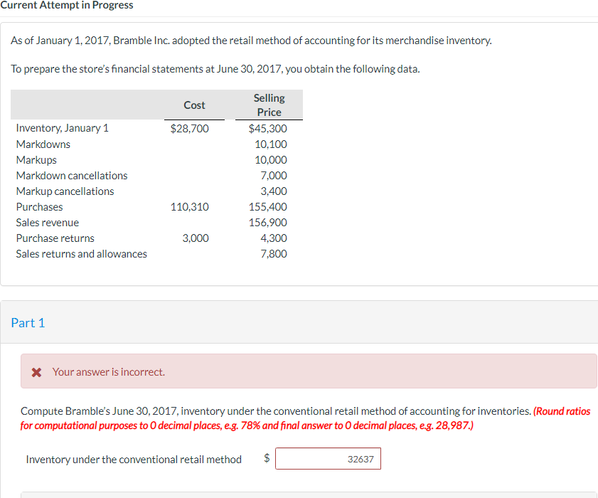Viewport: 598px width, 498px height.
Task: Select the 110,310 purchases cost value
Action: [x=190, y=207]
